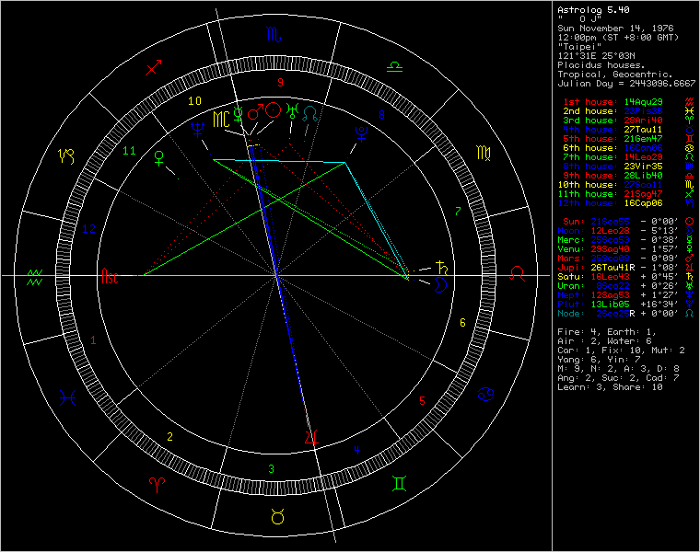The width and height of the screenshot is (700, 552).
Task: Click the '7th house: 14Leo29' row
Action: tap(628, 157)
